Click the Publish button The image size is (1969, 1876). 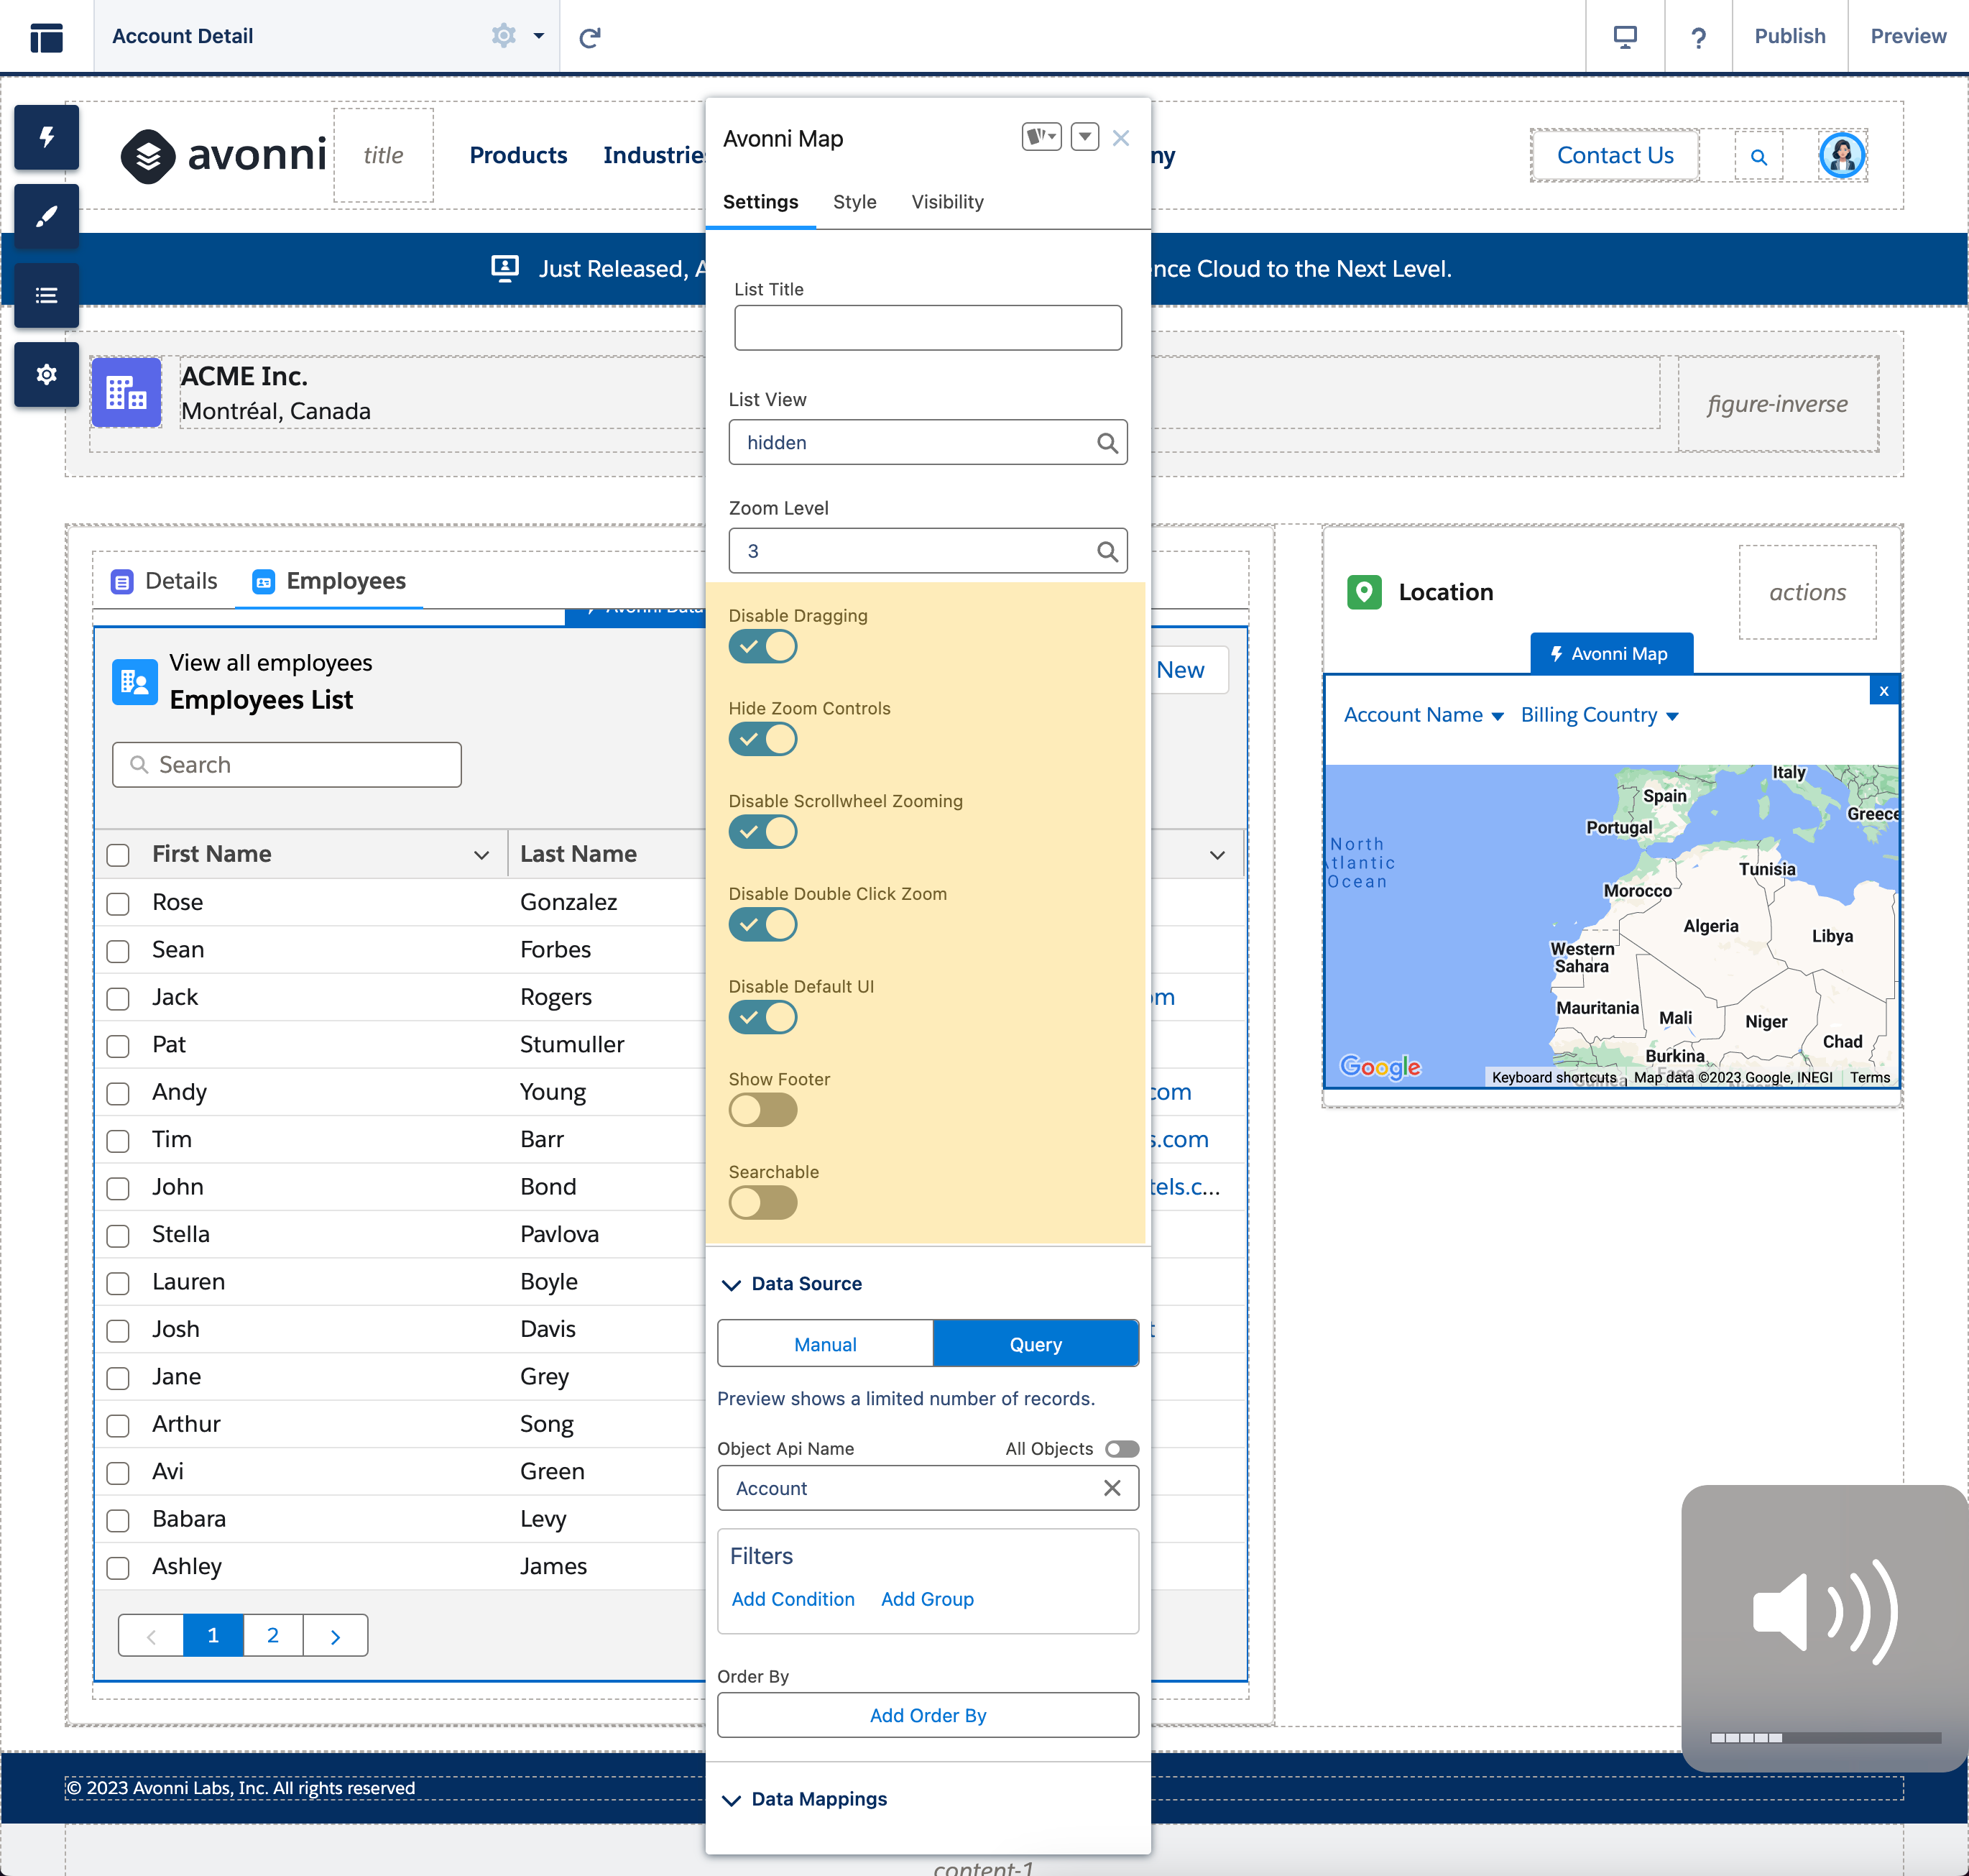tap(1789, 37)
